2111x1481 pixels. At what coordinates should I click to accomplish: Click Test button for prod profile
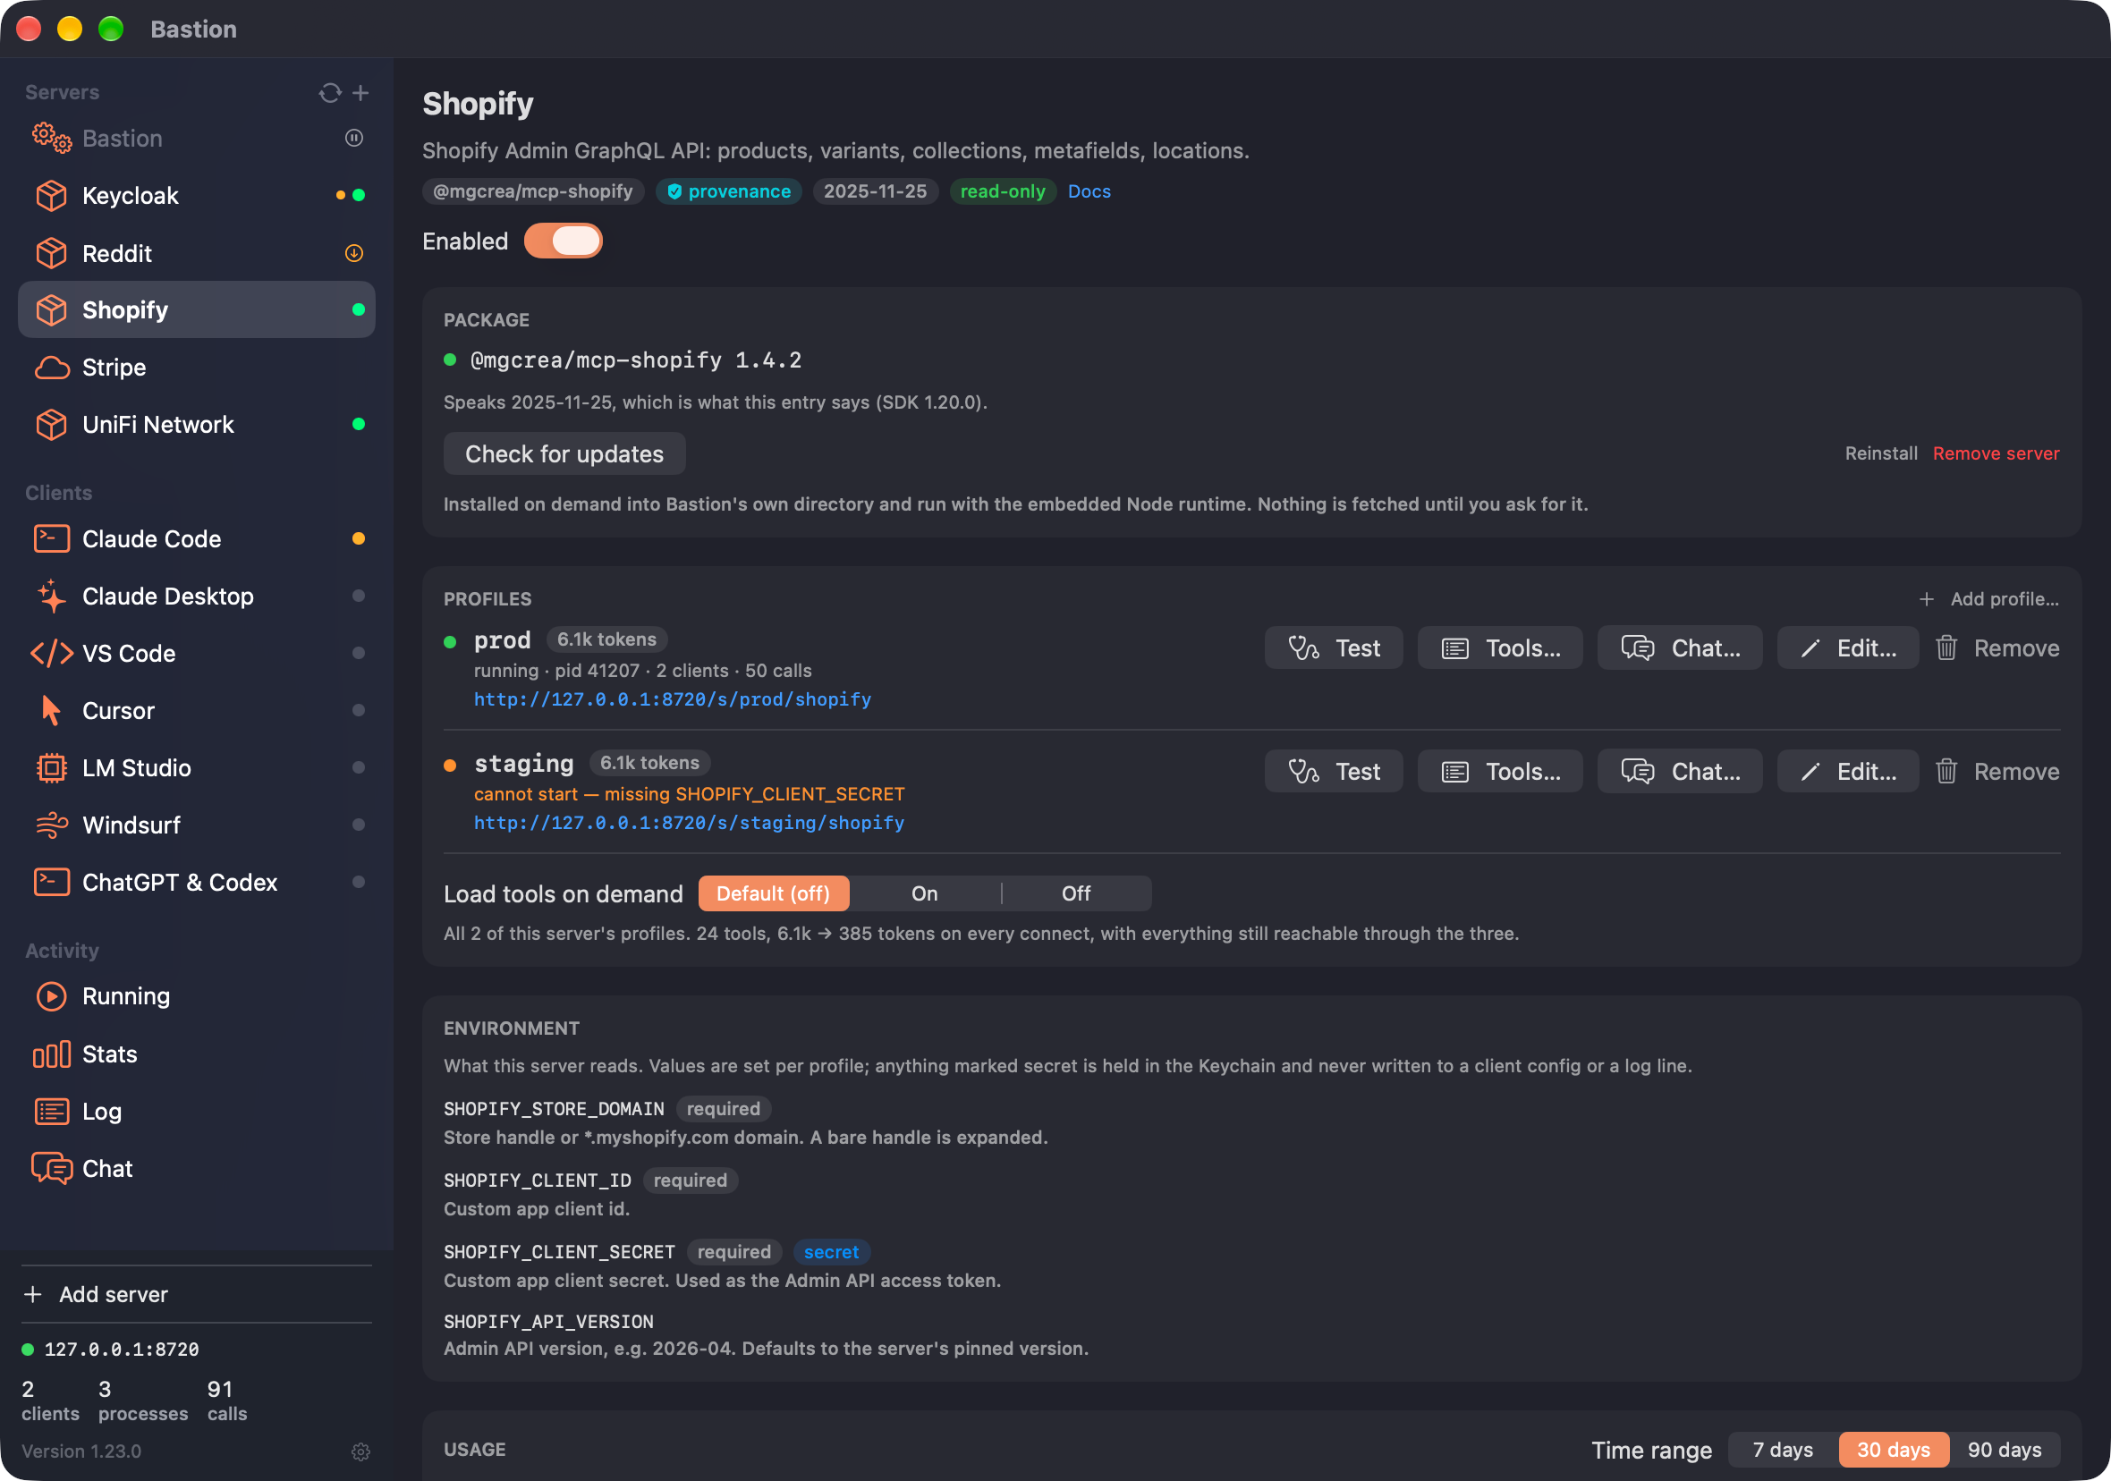point(1333,648)
